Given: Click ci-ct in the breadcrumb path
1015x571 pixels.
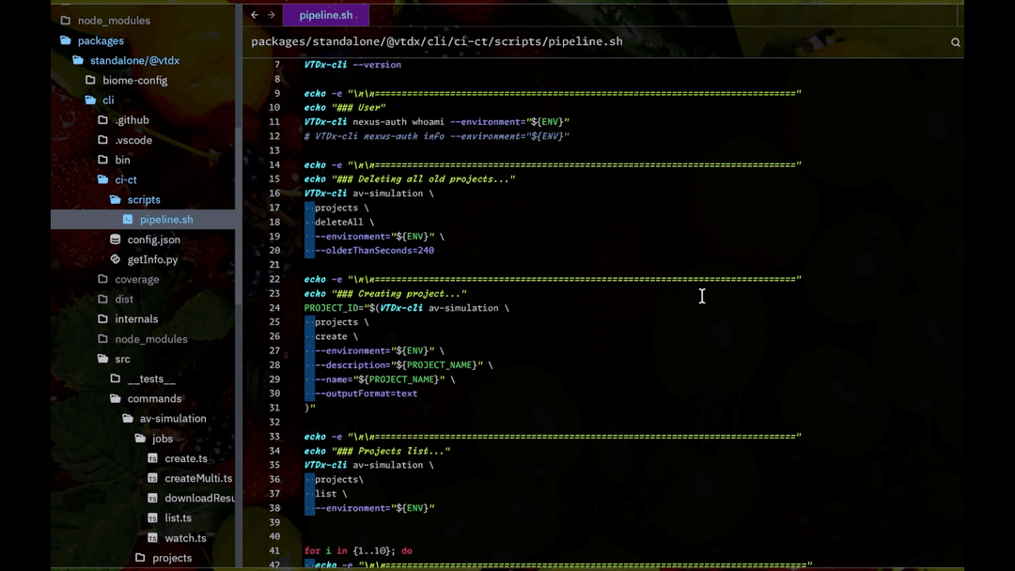Looking at the screenshot, I should pyautogui.click(x=472, y=41).
